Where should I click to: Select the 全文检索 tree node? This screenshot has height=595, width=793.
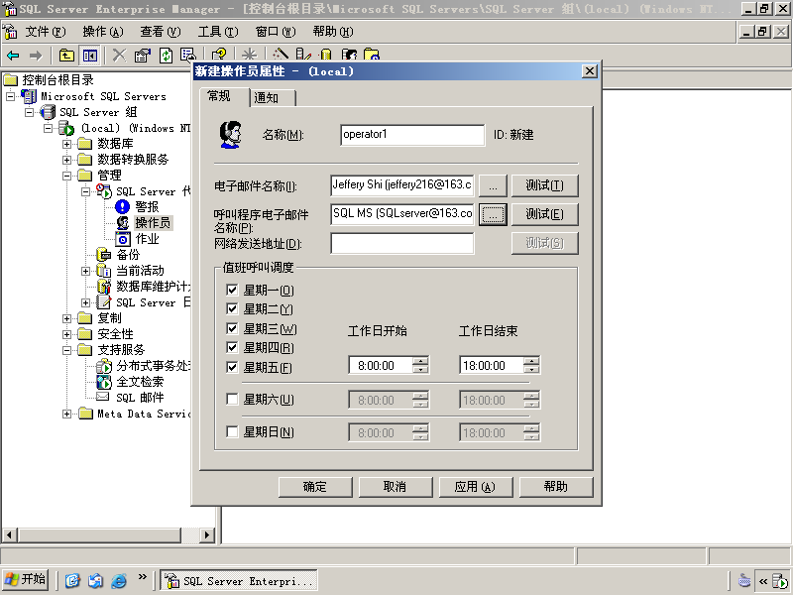pos(140,382)
